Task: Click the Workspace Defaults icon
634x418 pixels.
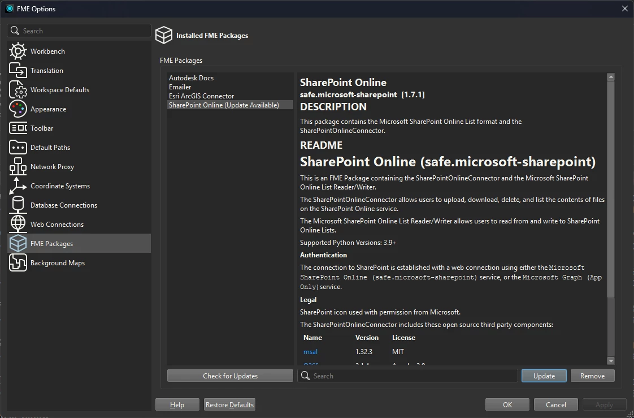Action: point(18,90)
